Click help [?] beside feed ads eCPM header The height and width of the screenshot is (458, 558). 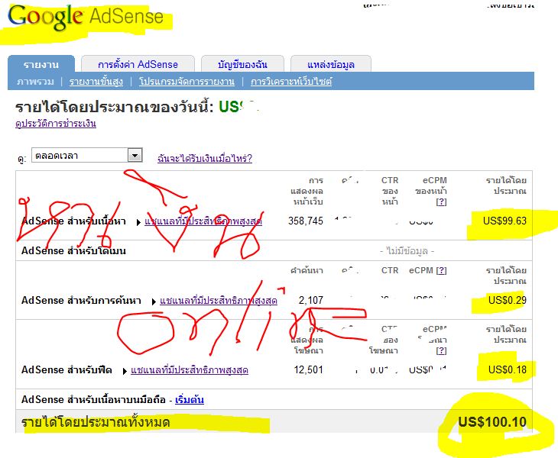tap(441, 350)
